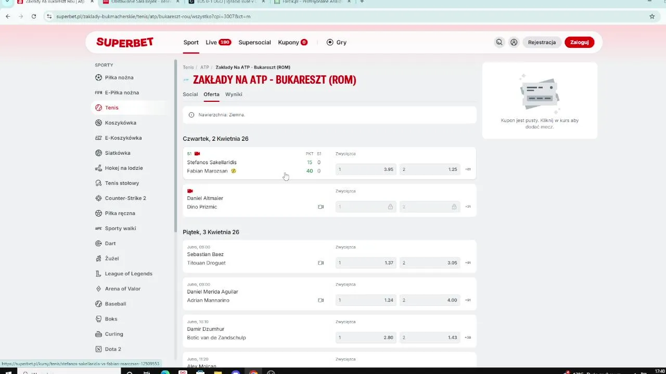Image resolution: width=666 pixels, height=374 pixels.
Task: Open the Żużel category
Action: pos(107,258)
